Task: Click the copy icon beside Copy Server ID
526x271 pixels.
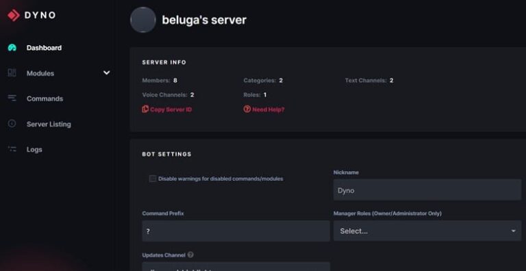Action: pos(145,109)
